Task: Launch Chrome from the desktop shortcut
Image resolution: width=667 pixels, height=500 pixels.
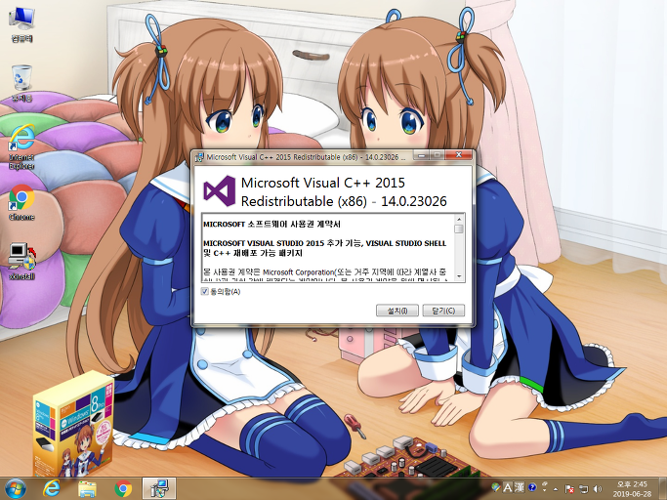Action: (x=21, y=202)
